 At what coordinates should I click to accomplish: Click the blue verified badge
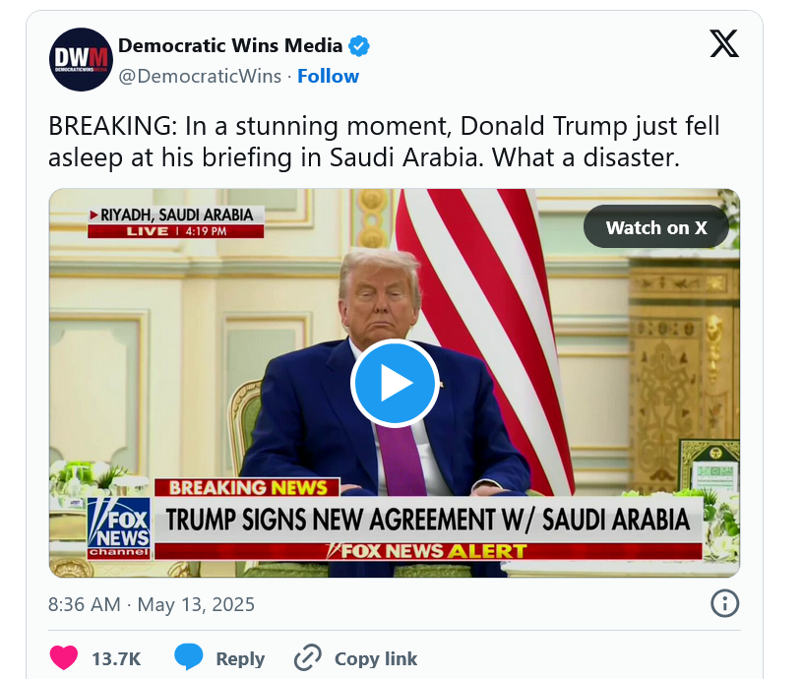[359, 45]
